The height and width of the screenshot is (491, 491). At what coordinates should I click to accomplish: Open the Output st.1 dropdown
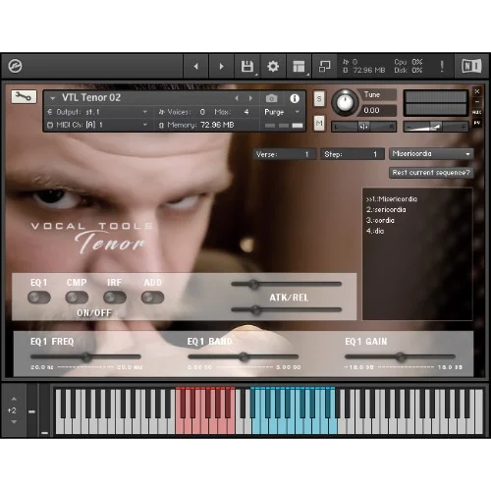[x=97, y=112]
